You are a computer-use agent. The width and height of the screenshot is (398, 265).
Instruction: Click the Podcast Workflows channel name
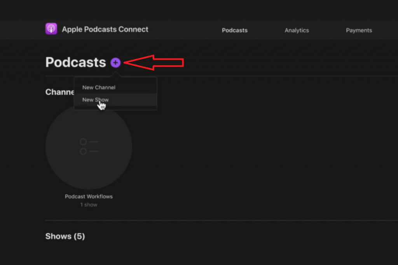coord(89,197)
